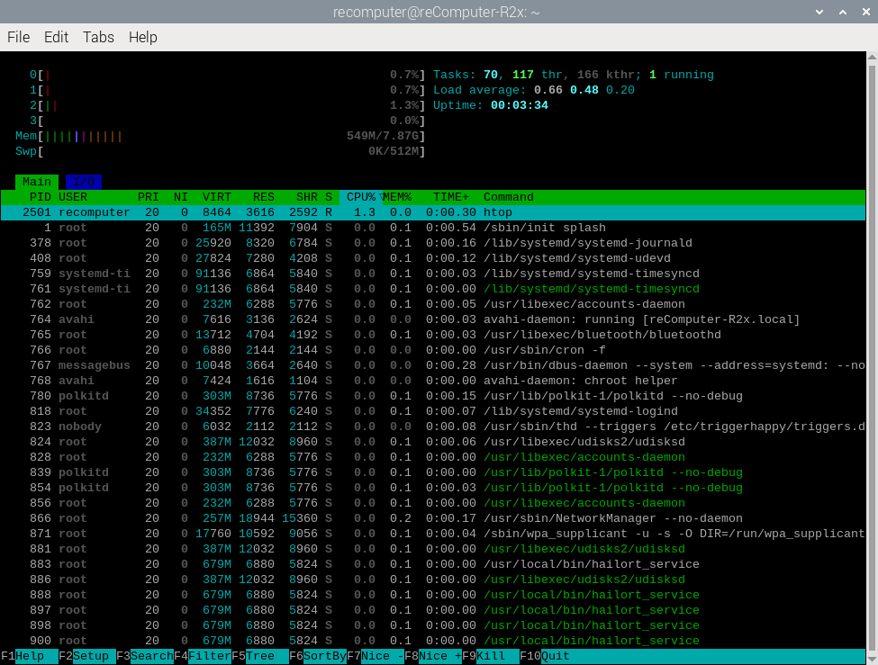
Task: Click the F9 Kill button
Action: pyautogui.click(x=493, y=656)
